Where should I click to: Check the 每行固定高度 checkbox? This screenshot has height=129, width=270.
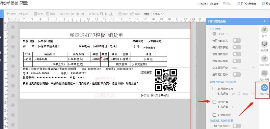(x=214, y=89)
